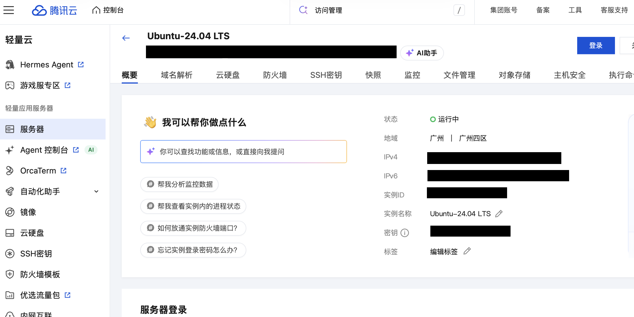Viewport: 634px width, 317px height.
Task: Open the 云硬盘 tab
Action: (x=228, y=75)
